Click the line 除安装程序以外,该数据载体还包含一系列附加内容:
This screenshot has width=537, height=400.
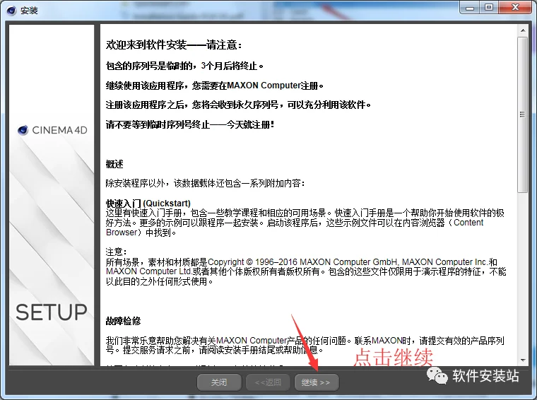206,183
